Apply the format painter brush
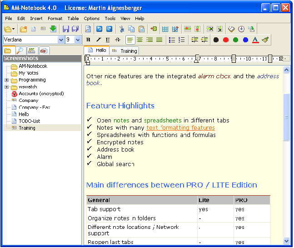The height and width of the screenshot is (248, 294). pyautogui.click(x=265, y=40)
